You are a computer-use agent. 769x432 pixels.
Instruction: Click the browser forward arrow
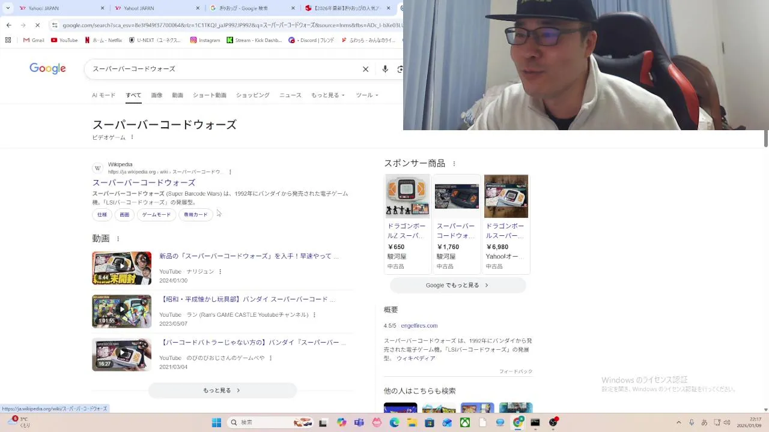23,25
